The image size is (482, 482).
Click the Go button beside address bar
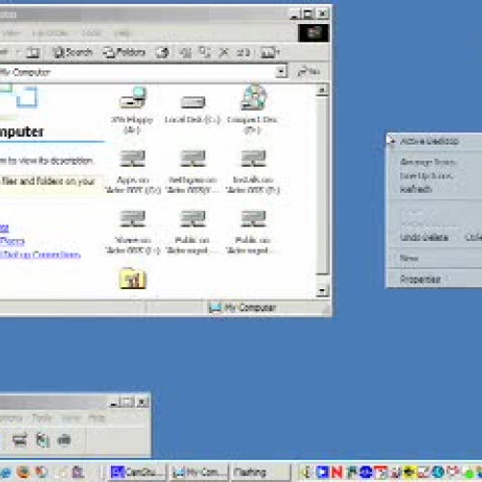point(308,71)
